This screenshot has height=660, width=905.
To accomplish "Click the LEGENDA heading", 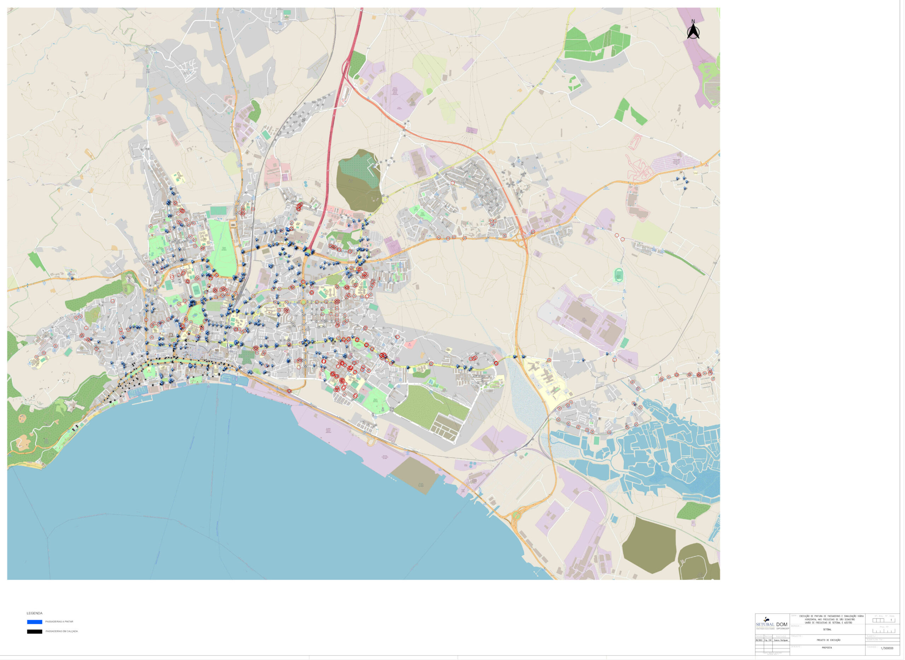I will point(34,613).
